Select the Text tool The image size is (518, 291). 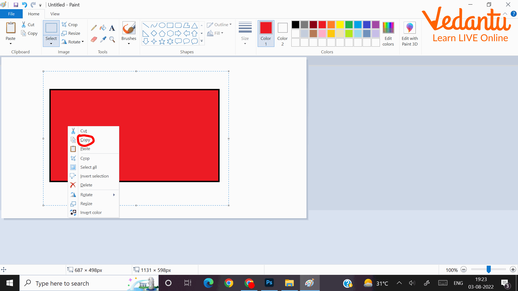point(112,28)
